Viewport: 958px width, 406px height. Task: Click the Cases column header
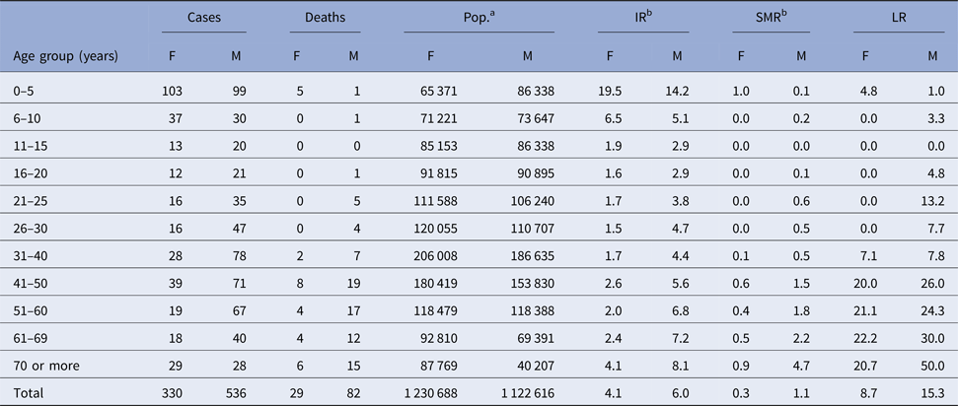coord(203,22)
